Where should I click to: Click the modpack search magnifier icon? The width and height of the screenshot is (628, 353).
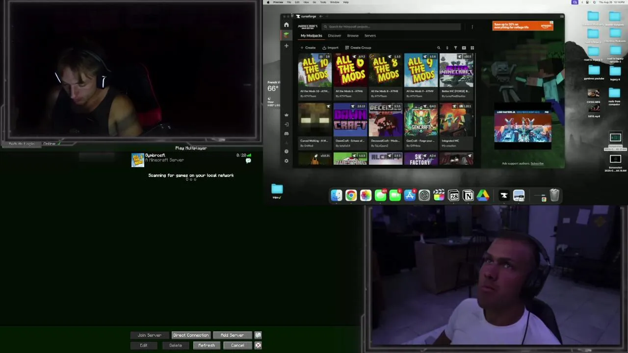pyautogui.click(x=439, y=48)
